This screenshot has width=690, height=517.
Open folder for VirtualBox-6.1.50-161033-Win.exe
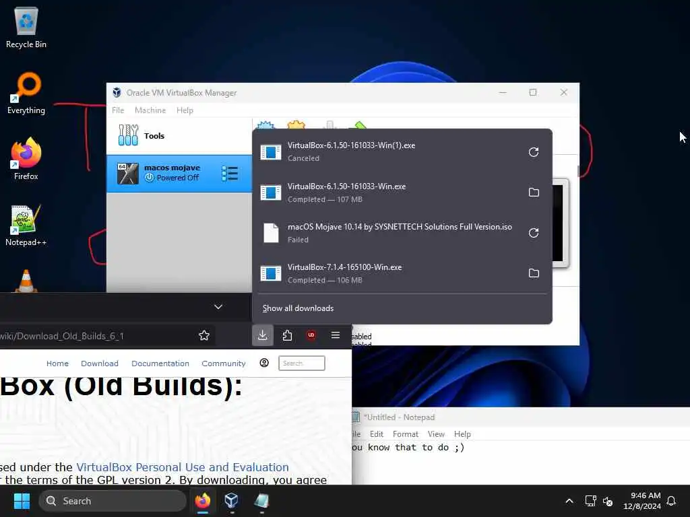[534, 193]
